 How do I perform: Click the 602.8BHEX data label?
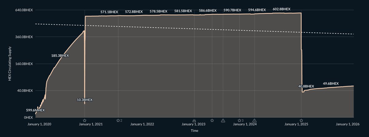[x=281, y=9]
